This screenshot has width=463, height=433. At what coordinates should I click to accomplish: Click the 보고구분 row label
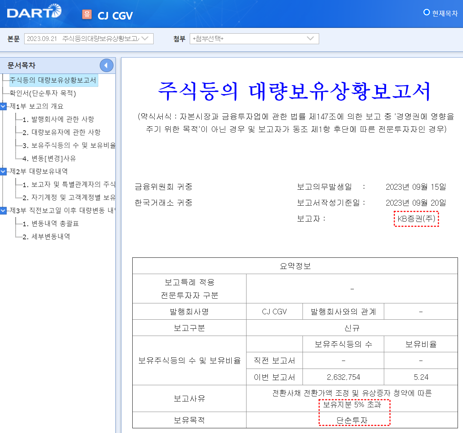pos(189,328)
